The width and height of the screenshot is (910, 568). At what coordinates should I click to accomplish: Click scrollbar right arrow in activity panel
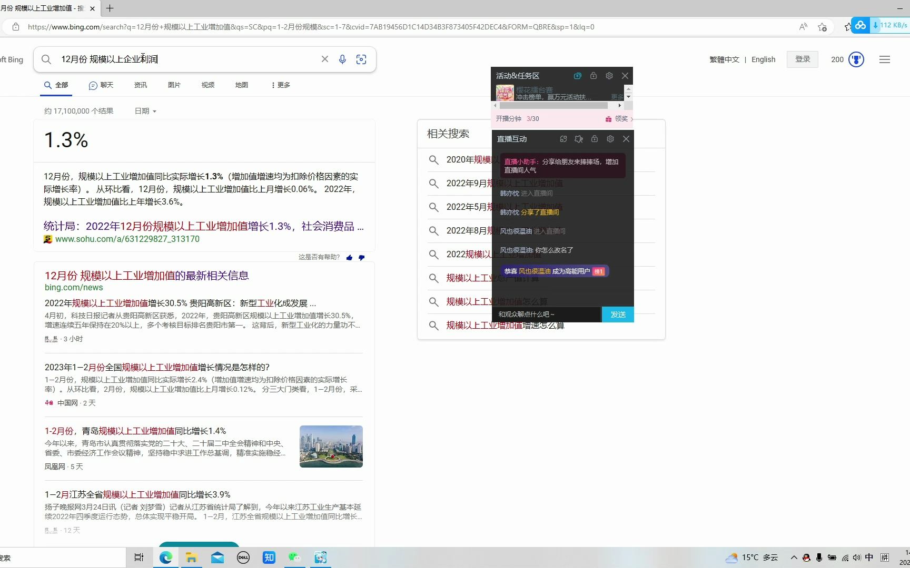click(x=620, y=106)
